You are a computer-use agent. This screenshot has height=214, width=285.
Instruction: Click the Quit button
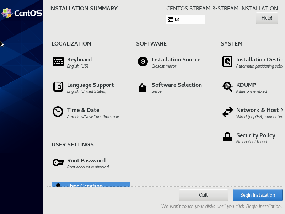pyautogui.click(x=203, y=195)
